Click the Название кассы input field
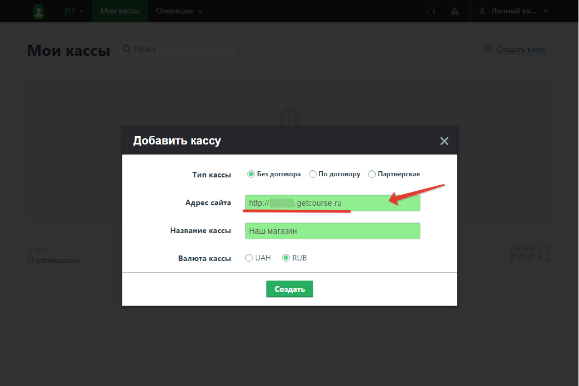Screen dimensions: 579x386 pyautogui.click(x=332, y=231)
